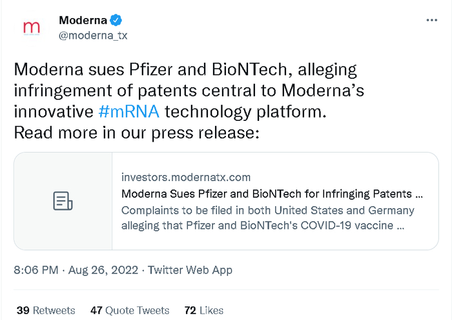Open the #mRNA hashtag
This screenshot has width=452, height=320.
(129, 111)
